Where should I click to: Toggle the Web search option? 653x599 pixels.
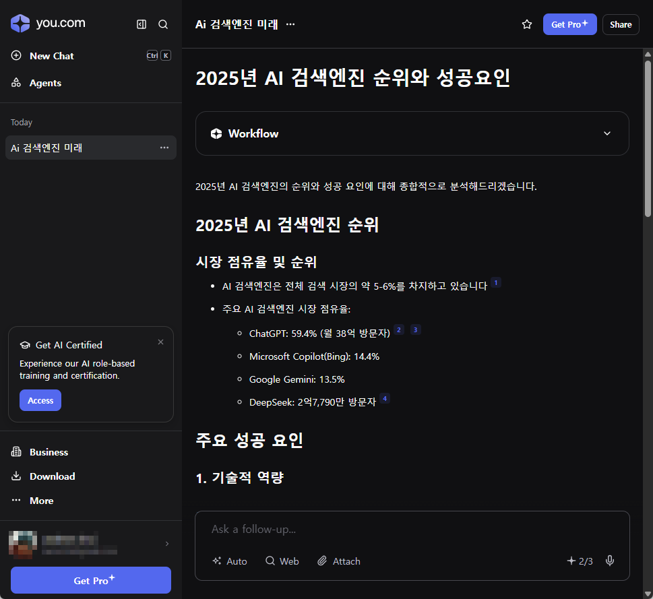[282, 561]
